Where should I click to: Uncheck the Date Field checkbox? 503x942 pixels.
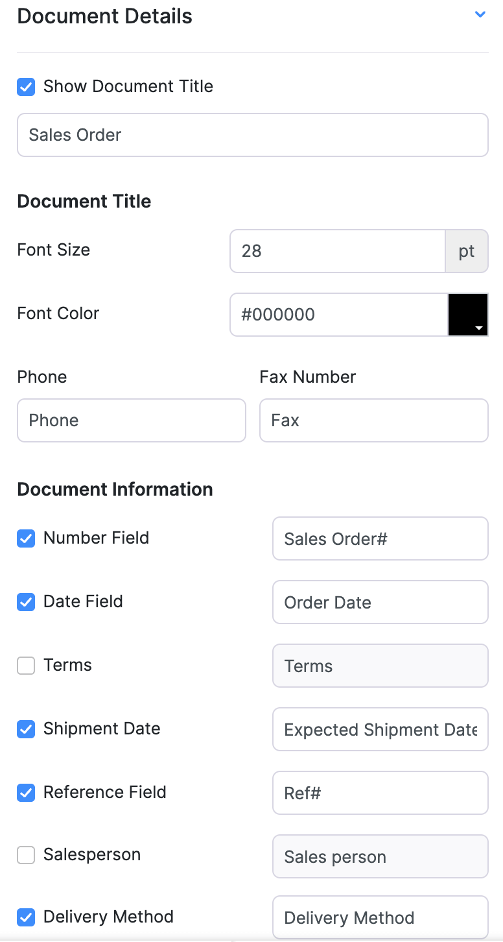(x=26, y=602)
